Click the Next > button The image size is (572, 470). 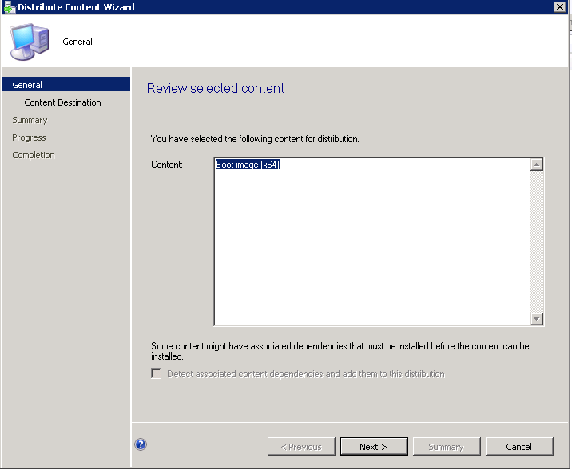374,447
